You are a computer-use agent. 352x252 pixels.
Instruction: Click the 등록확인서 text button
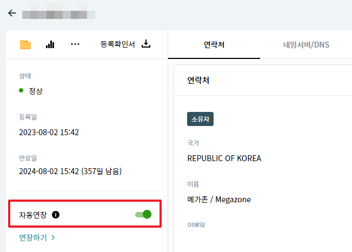pos(118,44)
